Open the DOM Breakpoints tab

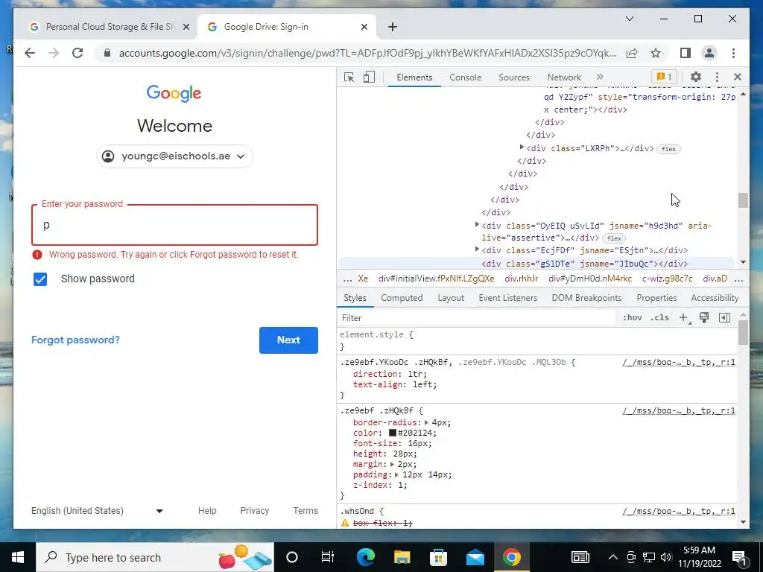[x=586, y=298]
